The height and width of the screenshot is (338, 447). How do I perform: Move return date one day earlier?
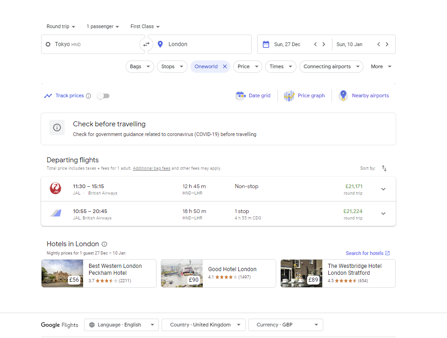coord(379,44)
